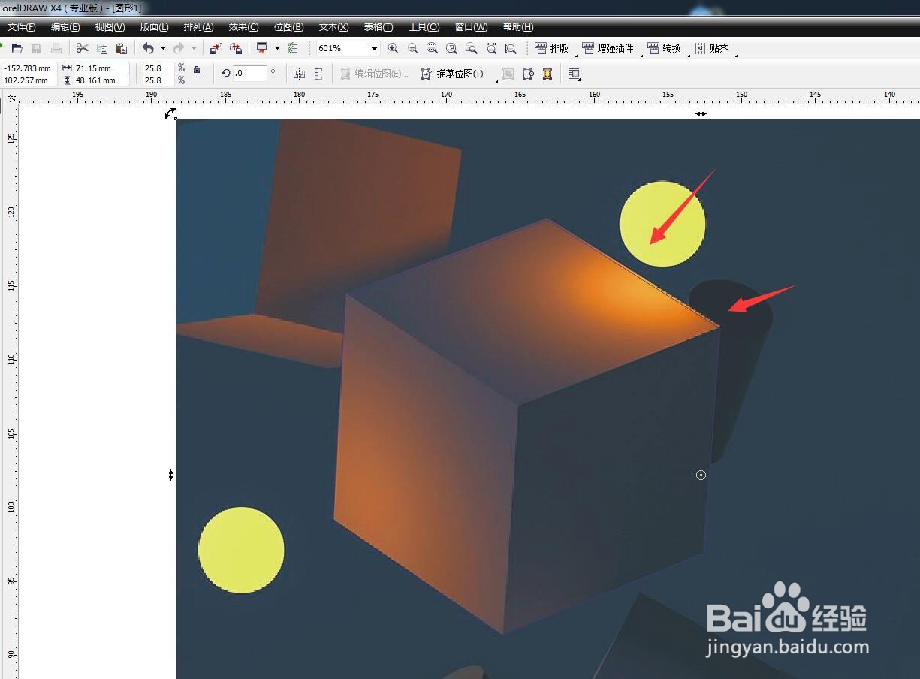Open the 排版 toolbar dropdown
The image size is (920, 679).
(551, 48)
